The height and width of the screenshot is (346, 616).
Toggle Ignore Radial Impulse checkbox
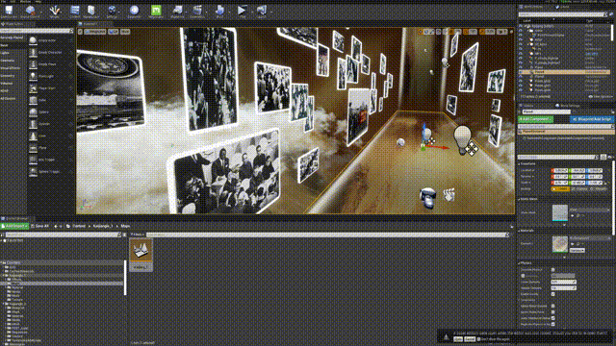tap(552, 307)
